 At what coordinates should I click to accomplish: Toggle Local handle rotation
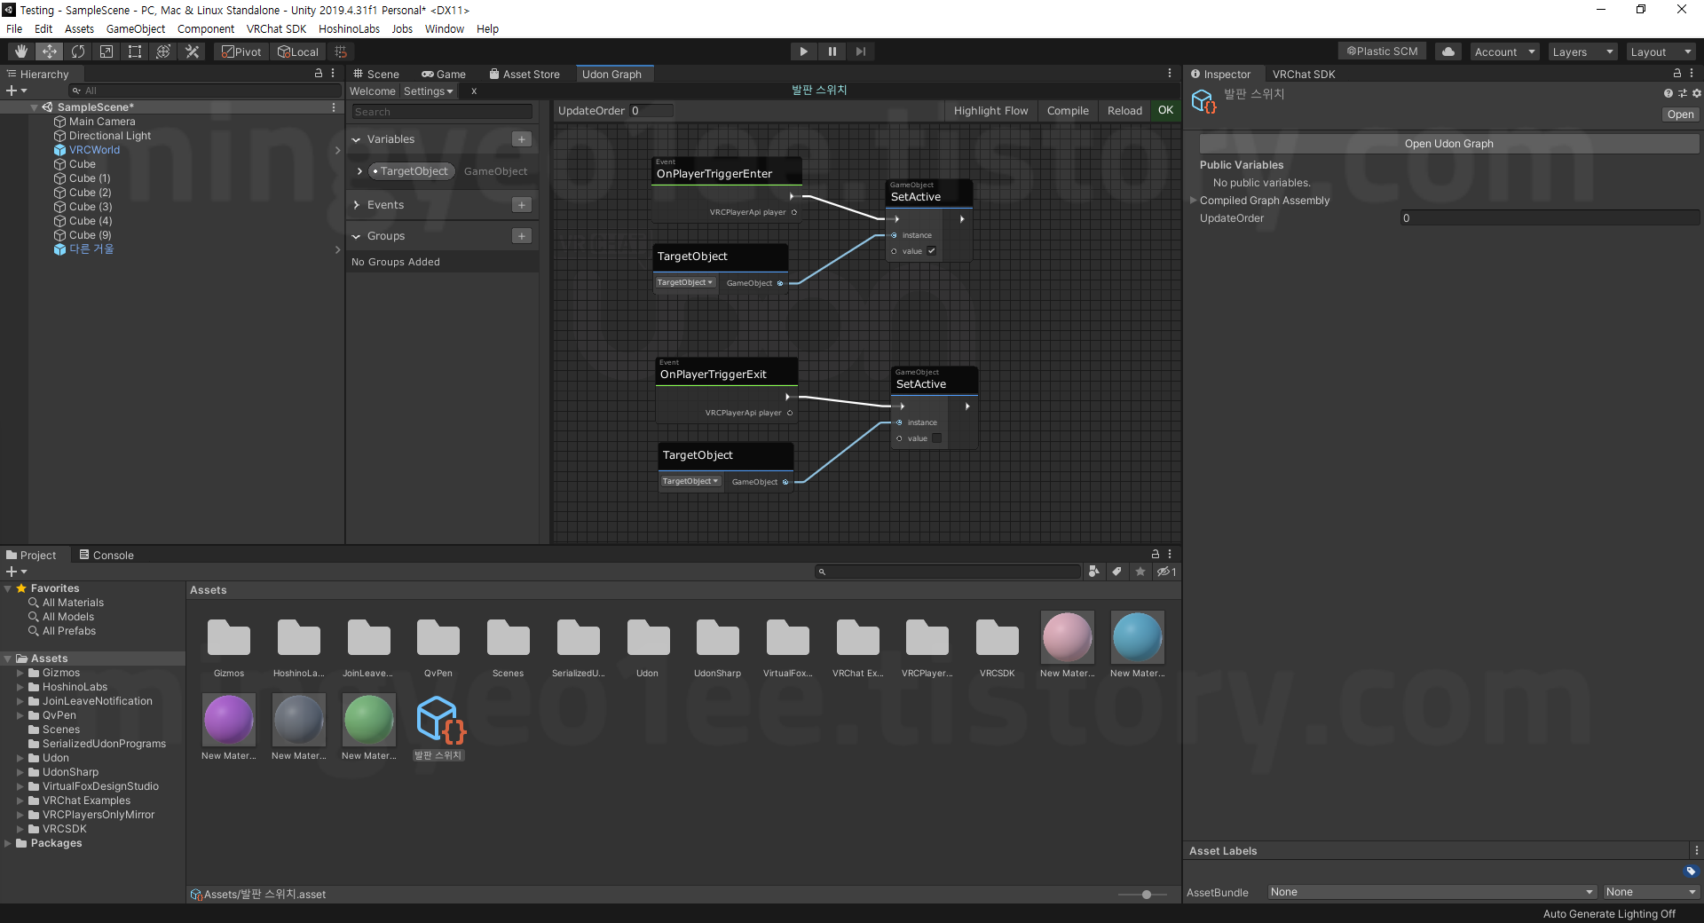(297, 51)
